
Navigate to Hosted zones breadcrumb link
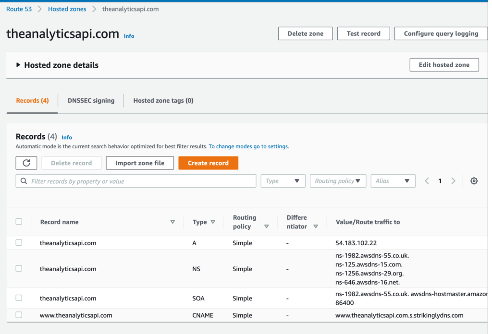pyautogui.click(x=67, y=9)
